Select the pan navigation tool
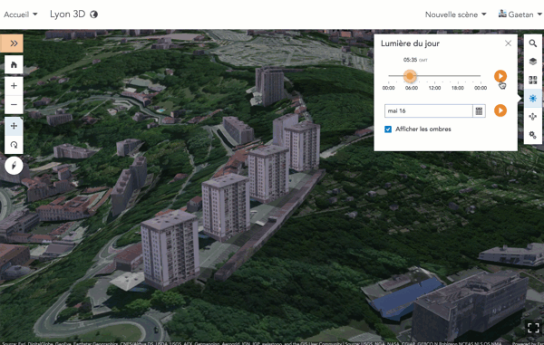Image resolution: width=544 pixels, height=345 pixels. (14, 126)
